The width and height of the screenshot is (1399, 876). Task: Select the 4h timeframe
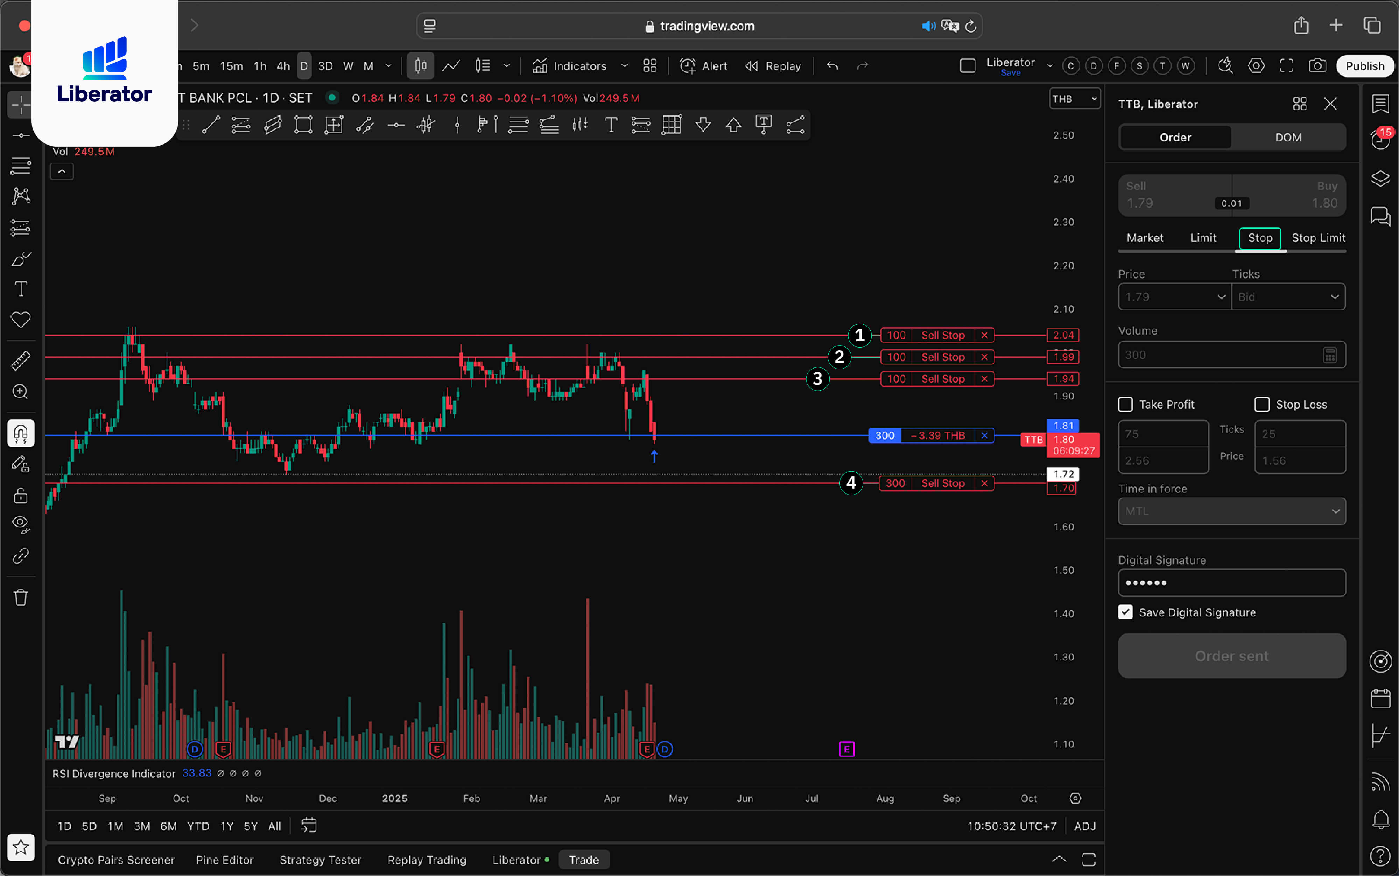[283, 66]
